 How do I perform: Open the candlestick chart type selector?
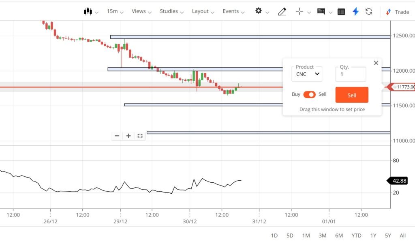[x=88, y=11]
